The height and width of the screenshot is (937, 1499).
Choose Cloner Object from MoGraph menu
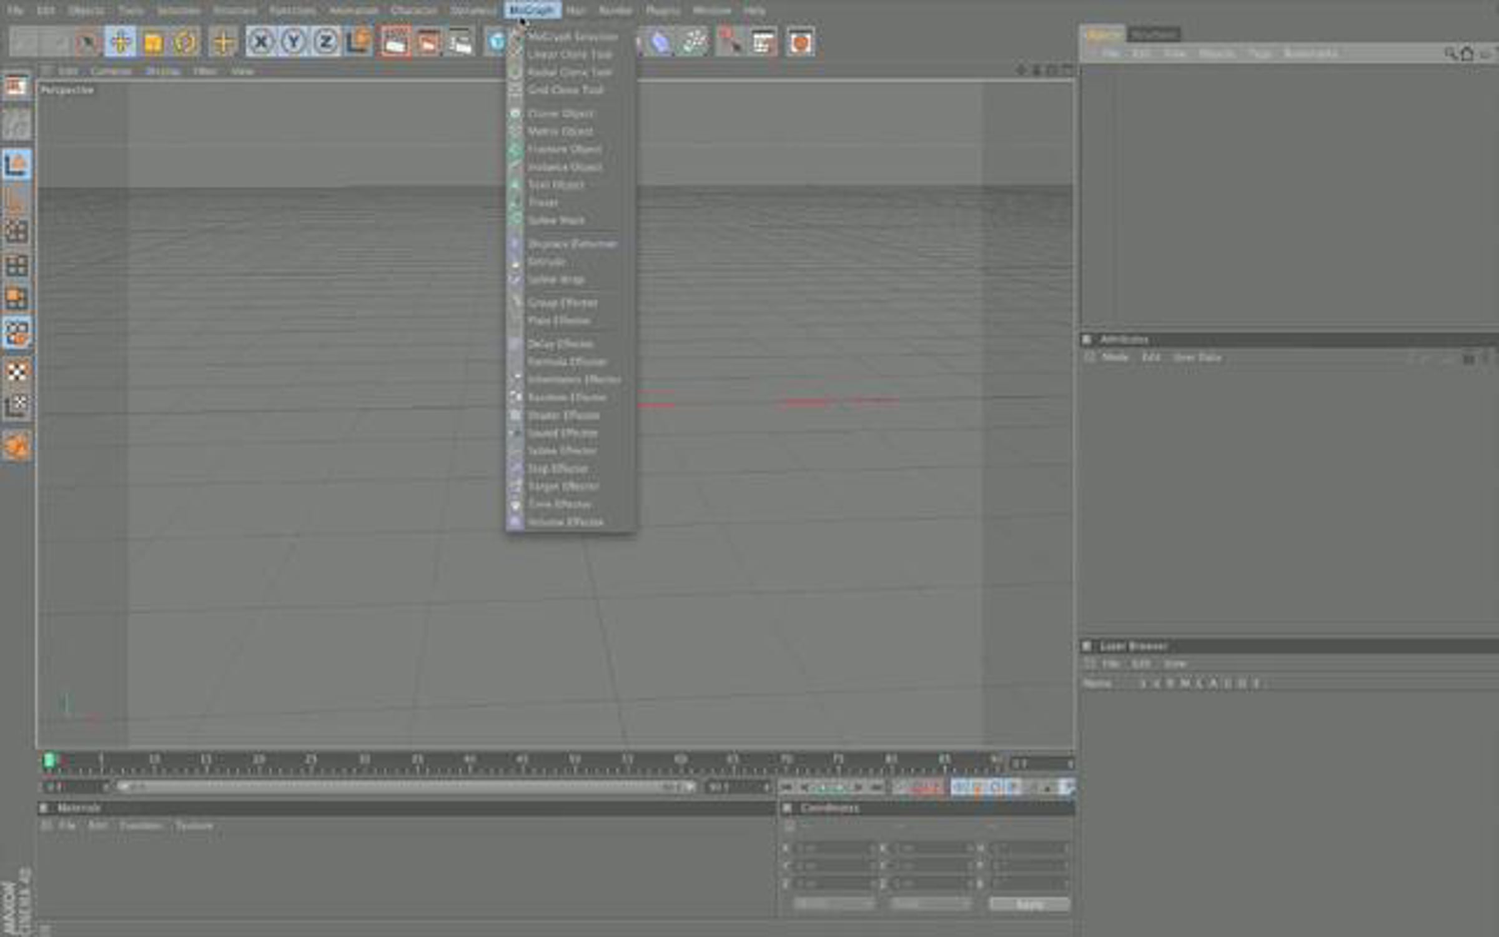pyautogui.click(x=571, y=114)
